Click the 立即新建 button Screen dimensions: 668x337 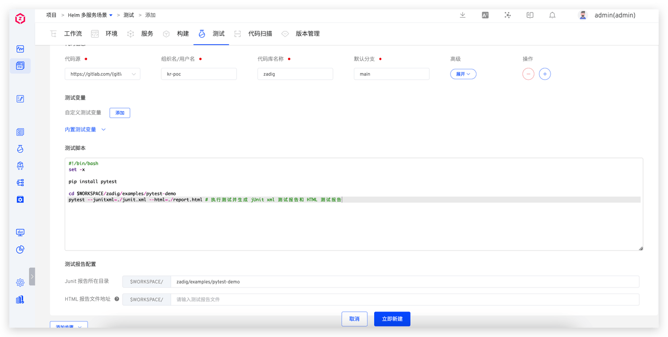pyautogui.click(x=392, y=319)
